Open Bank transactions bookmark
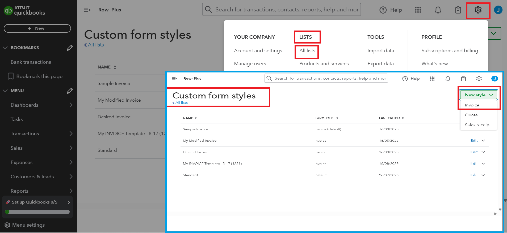This screenshot has width=507, height=233. click(x=31, y=62)
